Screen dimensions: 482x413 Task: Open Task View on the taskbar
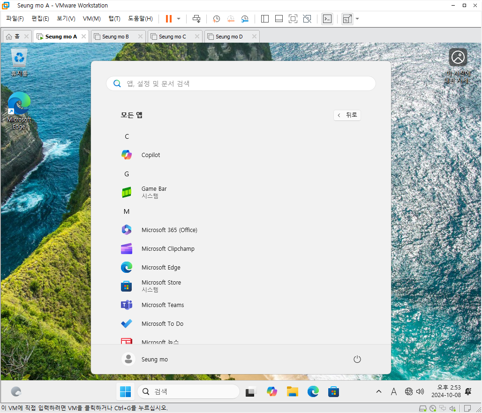coord(251,391)
